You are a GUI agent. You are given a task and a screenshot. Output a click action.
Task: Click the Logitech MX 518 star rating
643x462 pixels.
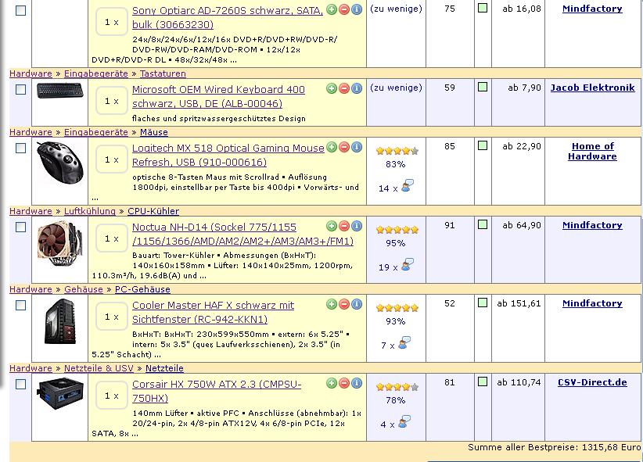(x=397, y=152)
